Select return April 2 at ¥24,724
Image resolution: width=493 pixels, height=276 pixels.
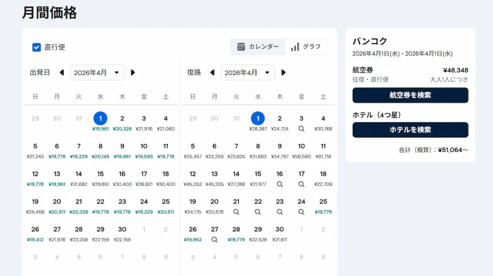280,122
